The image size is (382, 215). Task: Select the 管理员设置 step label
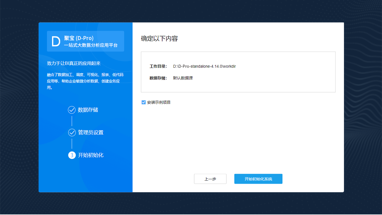(91, 132)
